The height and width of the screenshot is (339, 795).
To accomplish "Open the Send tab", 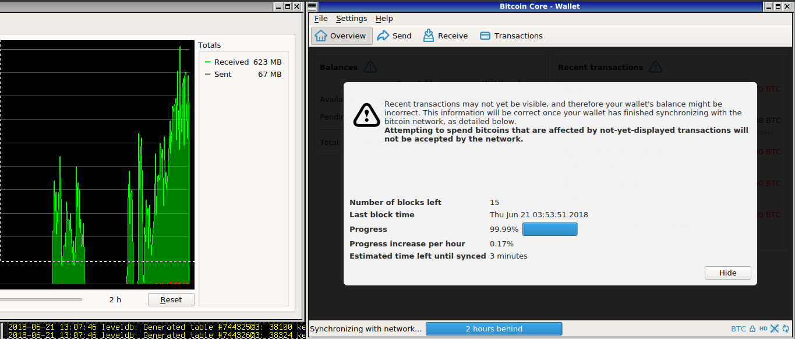I will pos(394,36).
